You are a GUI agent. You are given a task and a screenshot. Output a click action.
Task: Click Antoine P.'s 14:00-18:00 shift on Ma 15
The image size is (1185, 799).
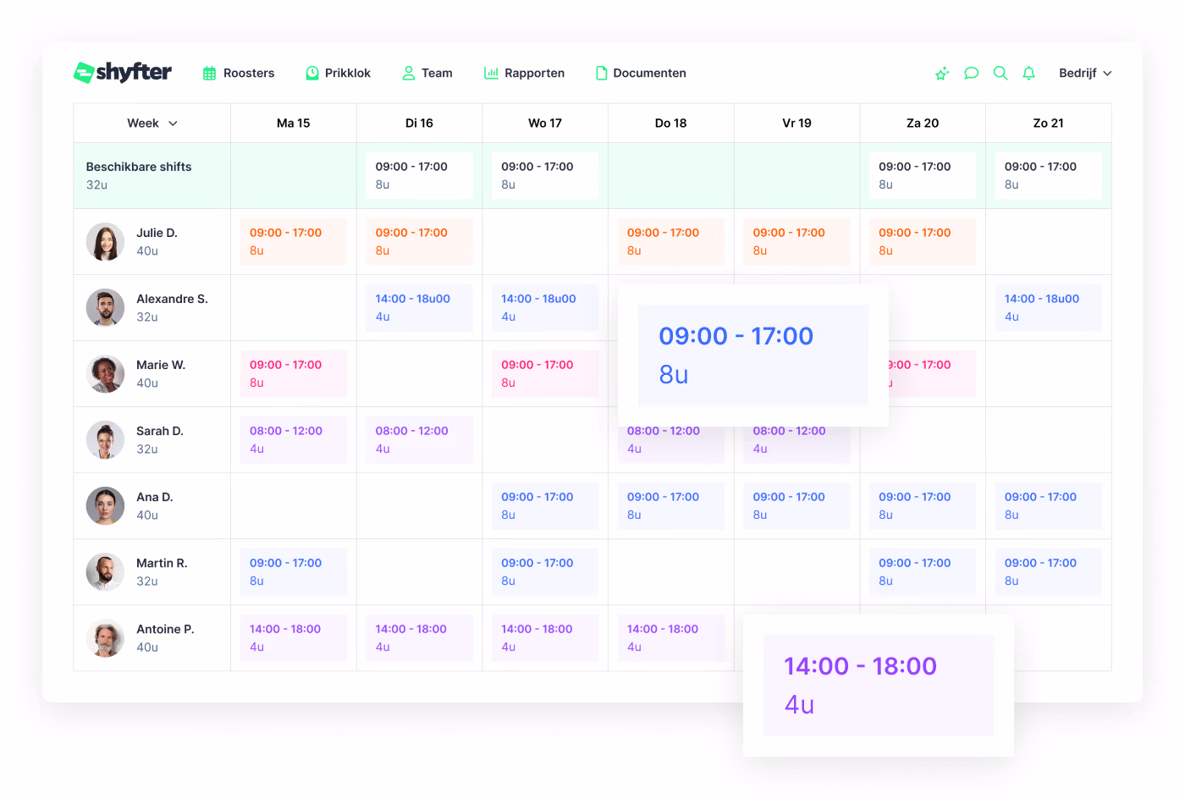coord(293,637)
